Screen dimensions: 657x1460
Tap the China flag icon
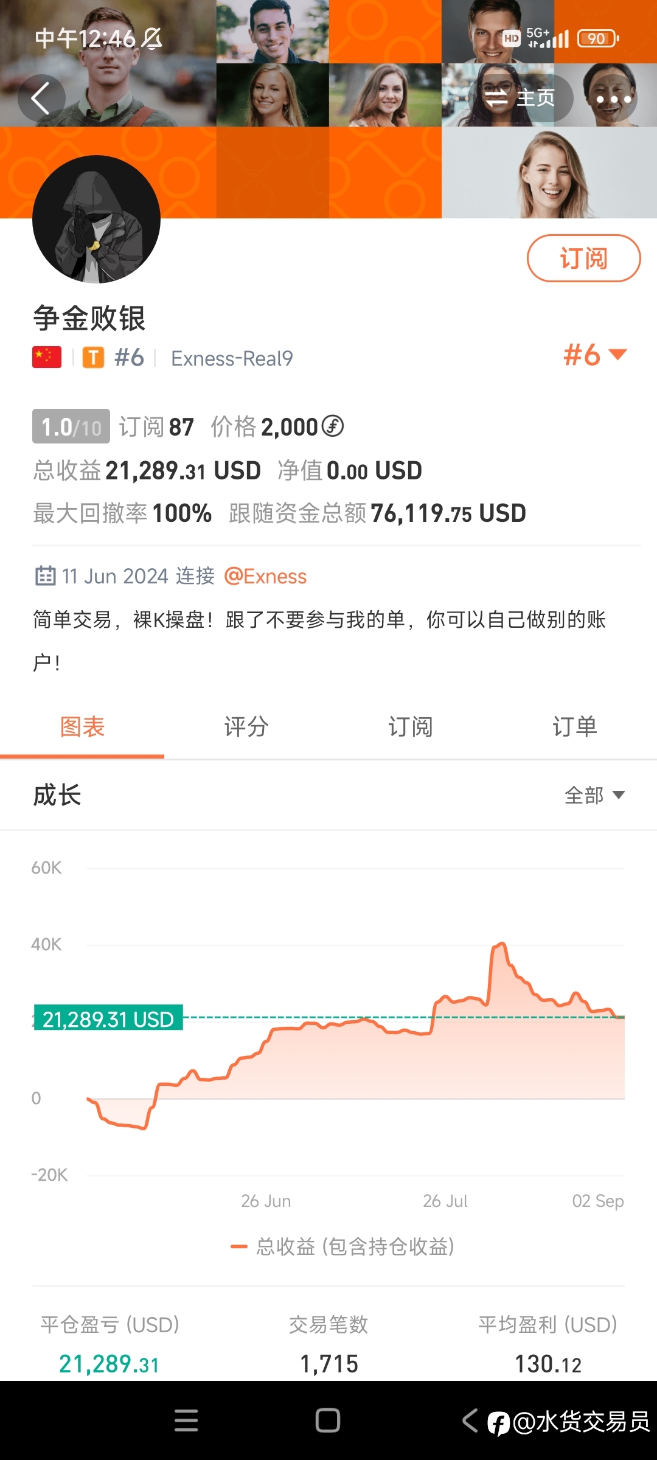[x=47, y=358]
